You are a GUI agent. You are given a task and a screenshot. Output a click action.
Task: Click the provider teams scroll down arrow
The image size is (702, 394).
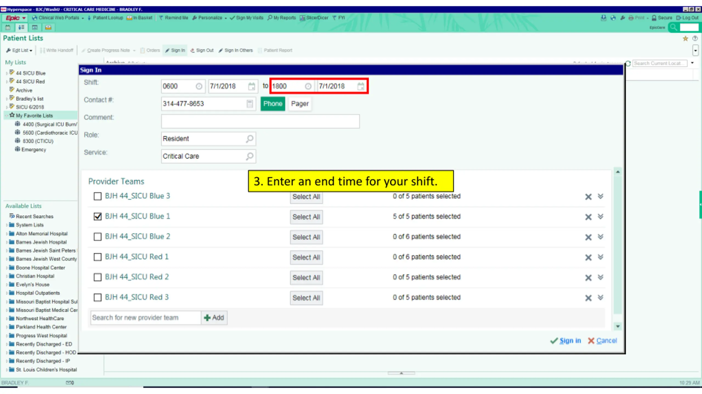618,326
